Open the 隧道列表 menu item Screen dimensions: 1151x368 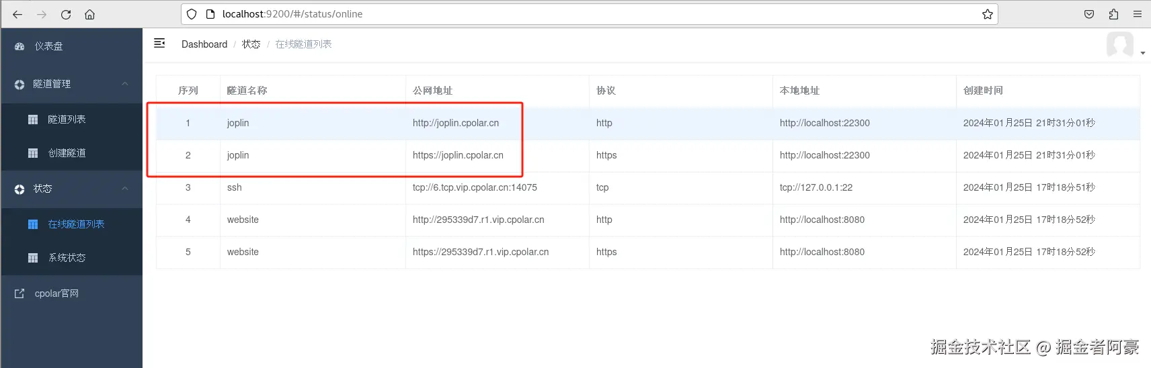click(x=71, y=120)
